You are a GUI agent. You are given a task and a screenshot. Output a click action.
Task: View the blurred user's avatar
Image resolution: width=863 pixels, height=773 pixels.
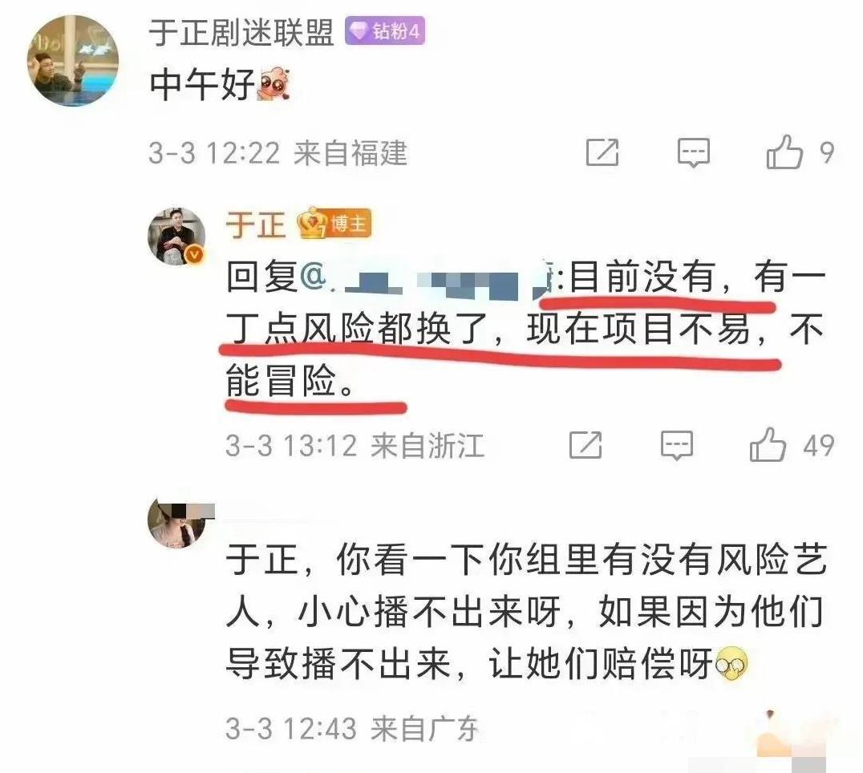177,523
